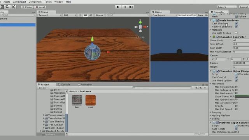Search by type icon in Project panel
The height and width of the screenshot is (140, 249).
(x=196, y=87)
